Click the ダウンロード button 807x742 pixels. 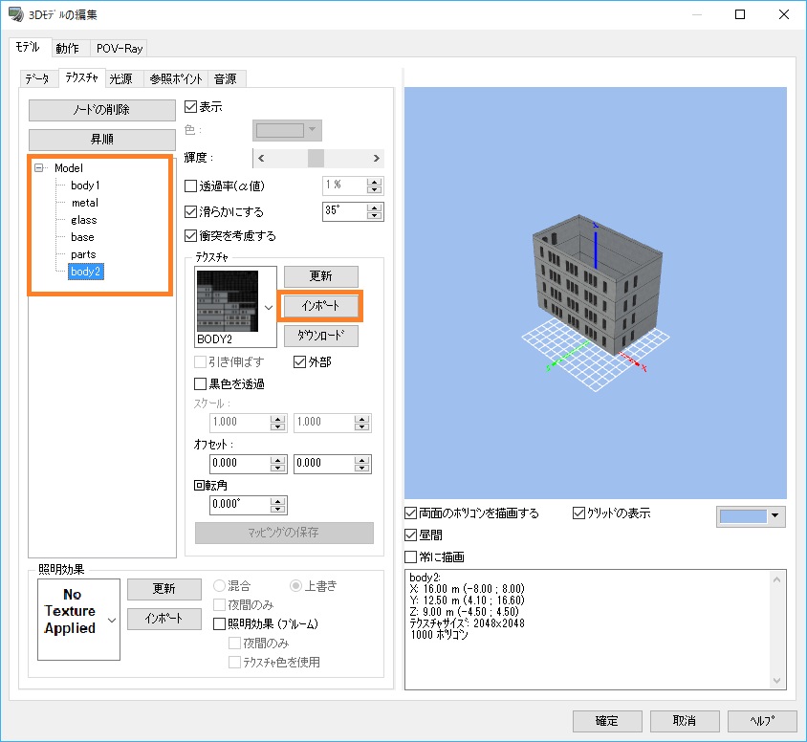pyautogui.click(x=320, y=336)
